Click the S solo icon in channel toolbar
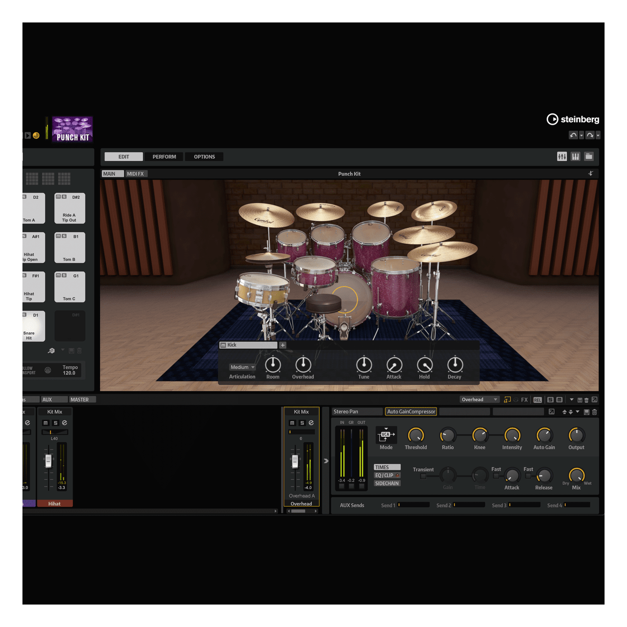The image size is (627, 627). click(550, 399)
